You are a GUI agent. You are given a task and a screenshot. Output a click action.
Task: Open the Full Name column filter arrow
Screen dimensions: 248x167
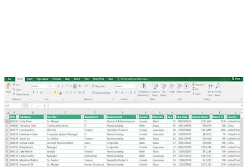pos(45,117)
